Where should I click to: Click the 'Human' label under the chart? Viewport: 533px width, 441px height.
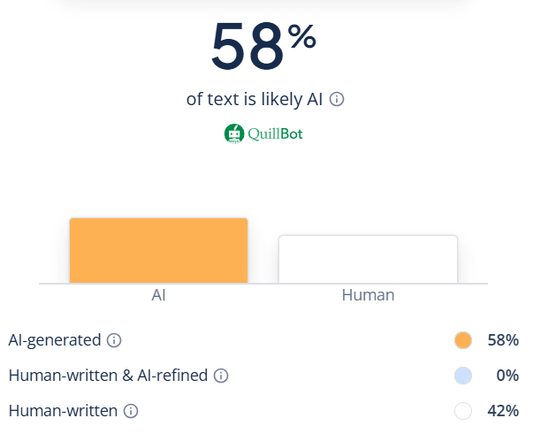point(368,295)
